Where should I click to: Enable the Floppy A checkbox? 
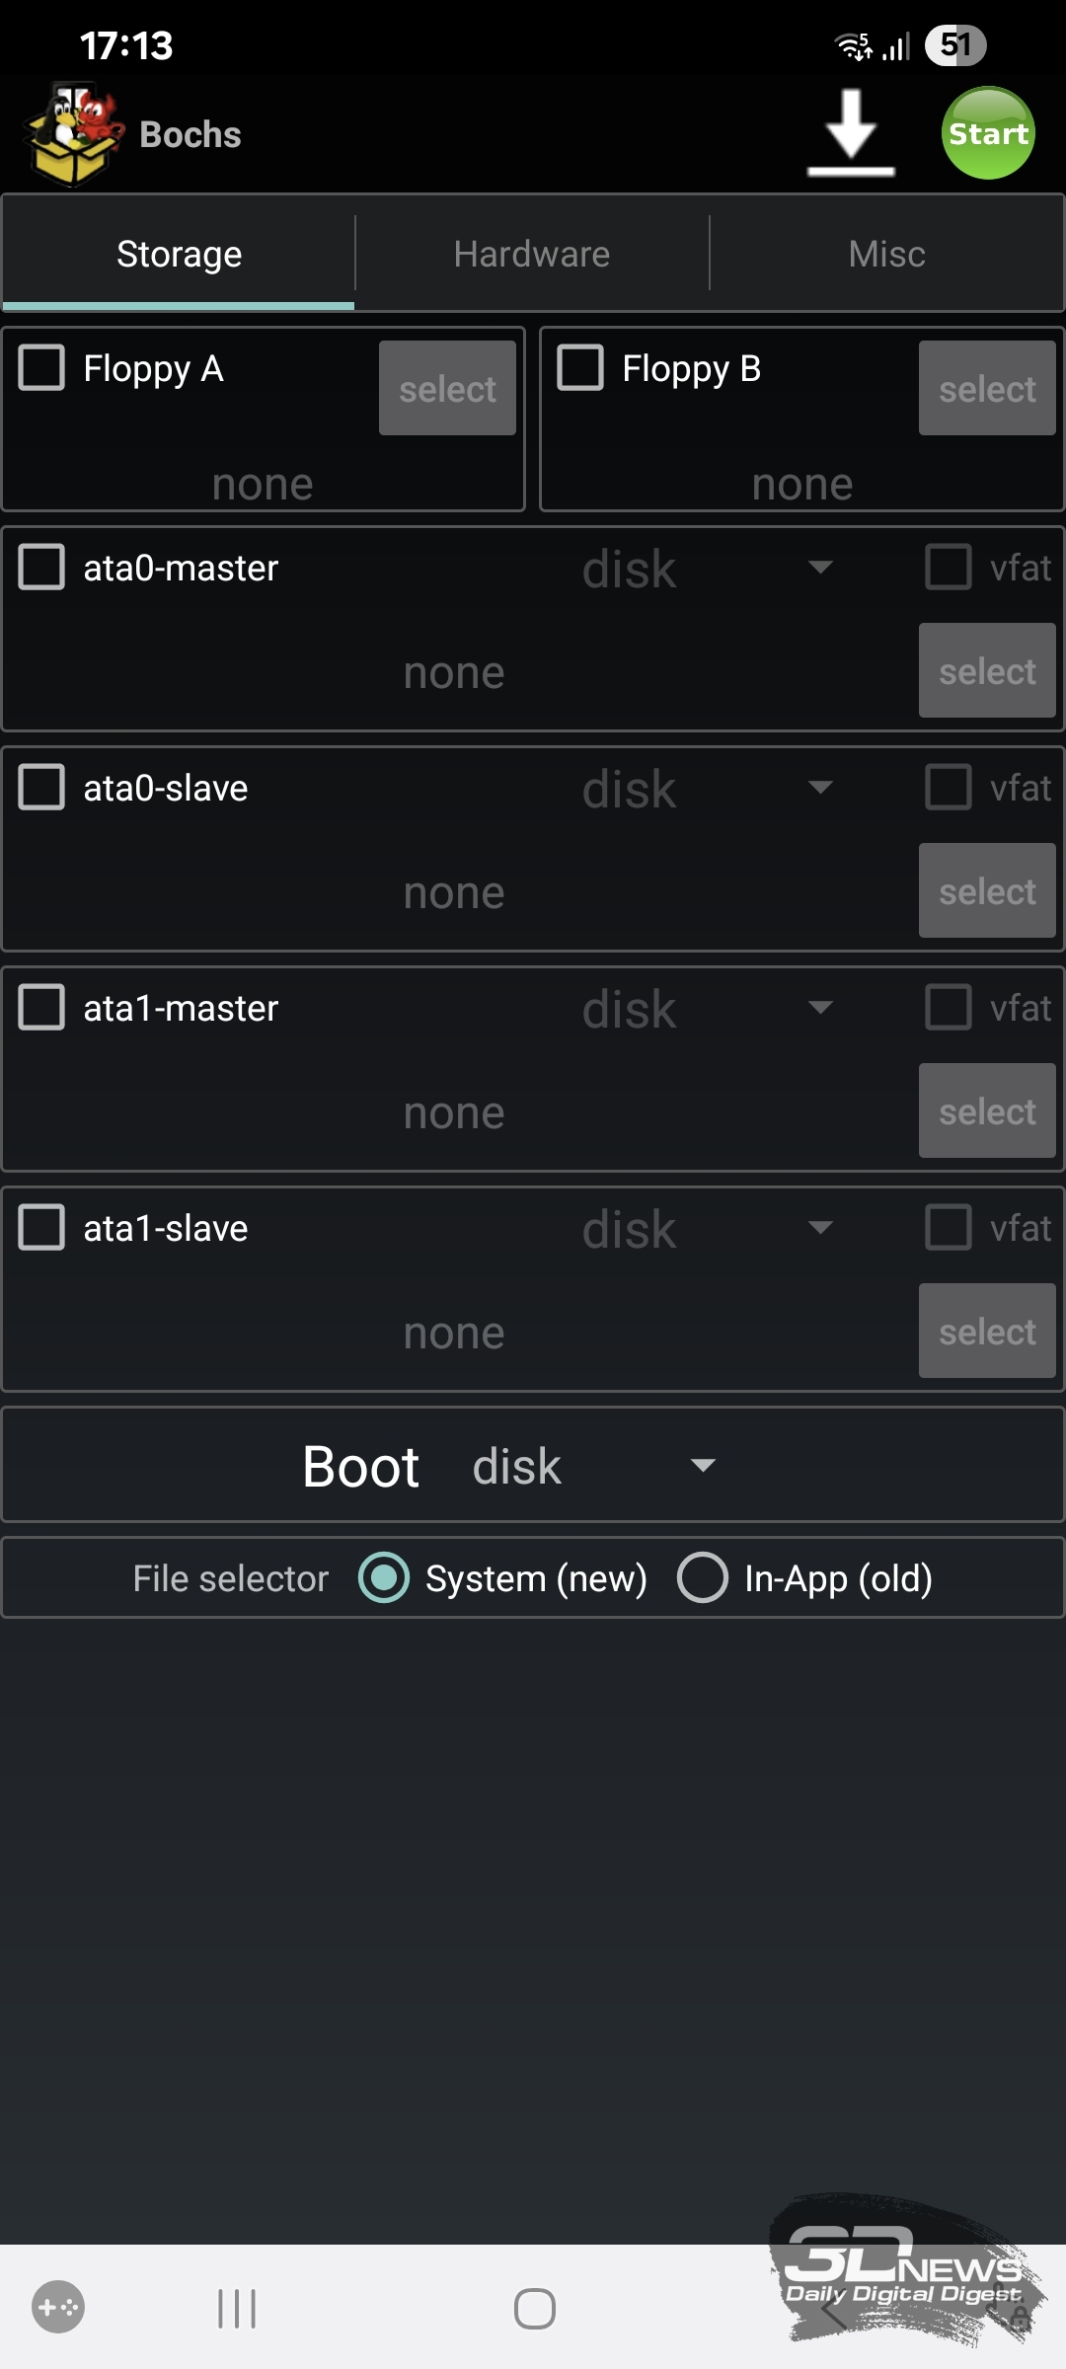click(41, 368)
